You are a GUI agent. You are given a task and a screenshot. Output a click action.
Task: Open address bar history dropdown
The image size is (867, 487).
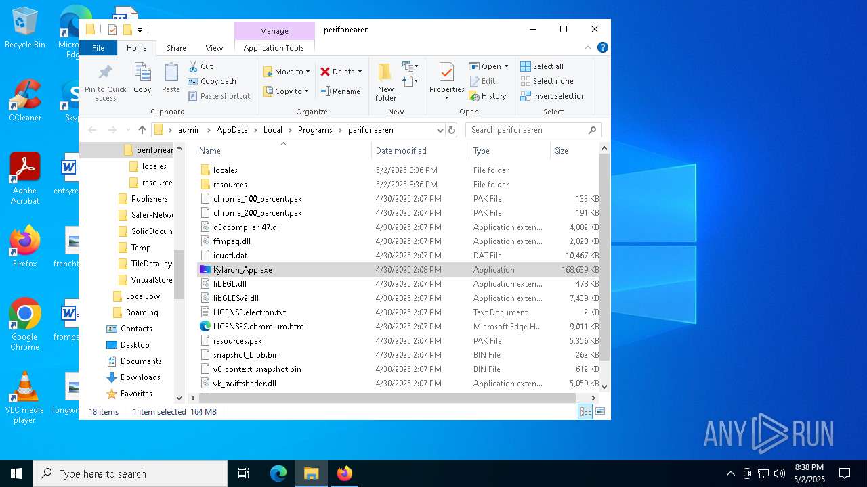(x=440, y=130)
